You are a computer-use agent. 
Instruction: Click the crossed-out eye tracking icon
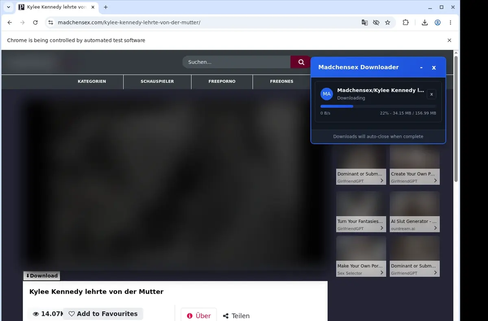click(x=376, y=23)
